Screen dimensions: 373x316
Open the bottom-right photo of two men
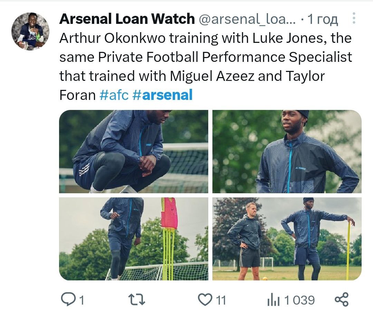287,239
